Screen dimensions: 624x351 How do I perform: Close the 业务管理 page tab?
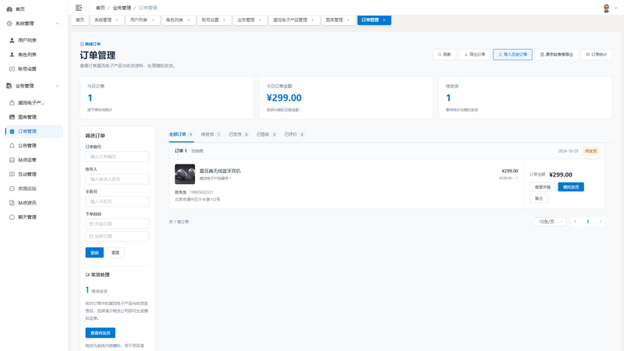(x=261, y=20)
